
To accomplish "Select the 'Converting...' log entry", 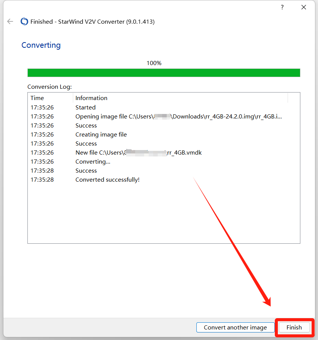I will (x=93, y=162).
